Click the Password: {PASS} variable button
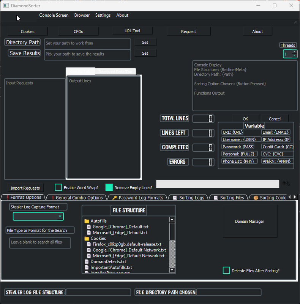Screen dimensions: 300x304 tap(238, 147)
